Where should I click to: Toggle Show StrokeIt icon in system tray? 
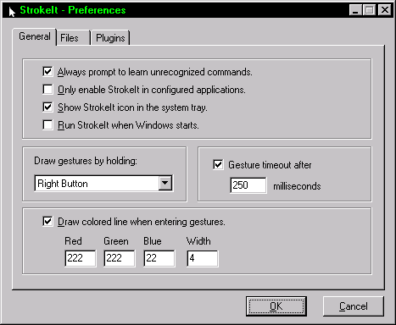click(x=47, y=107)
